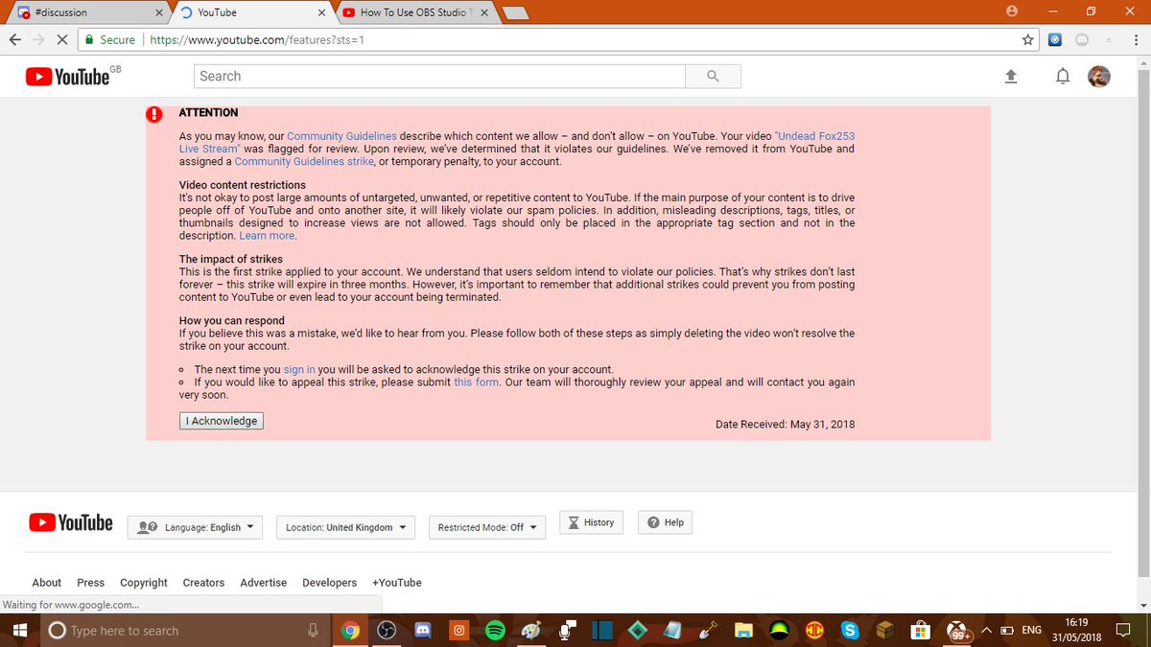
Task: Switch to the How To Use OBS Studio tab
Action: point(417,12)
